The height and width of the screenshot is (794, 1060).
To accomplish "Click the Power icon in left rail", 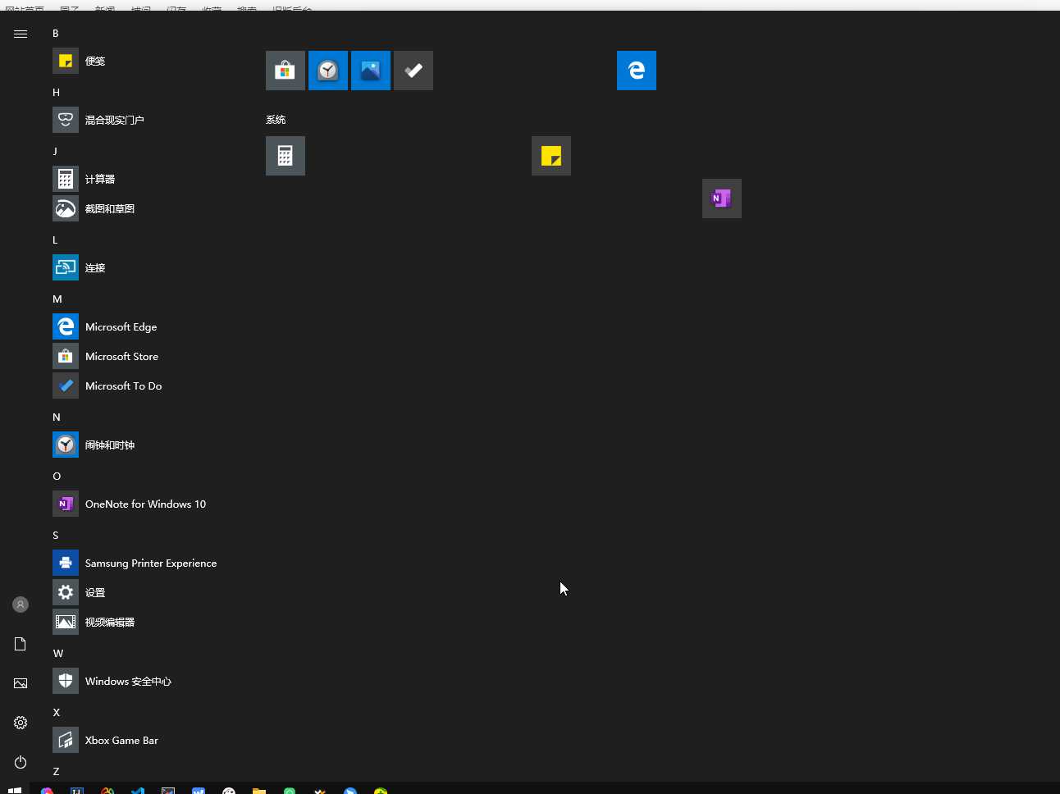I will pos(21,762).
